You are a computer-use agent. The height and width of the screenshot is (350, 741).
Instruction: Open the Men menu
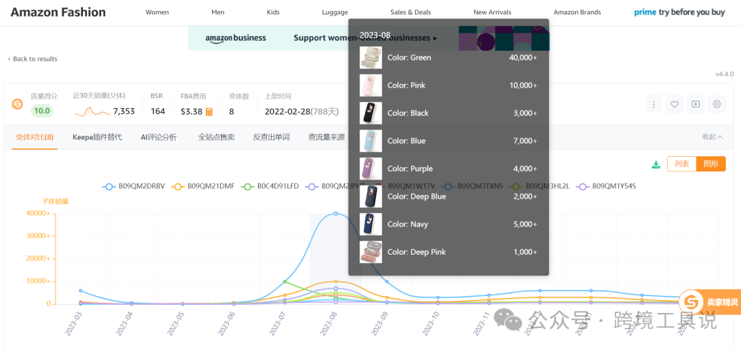tap(218, 12)
